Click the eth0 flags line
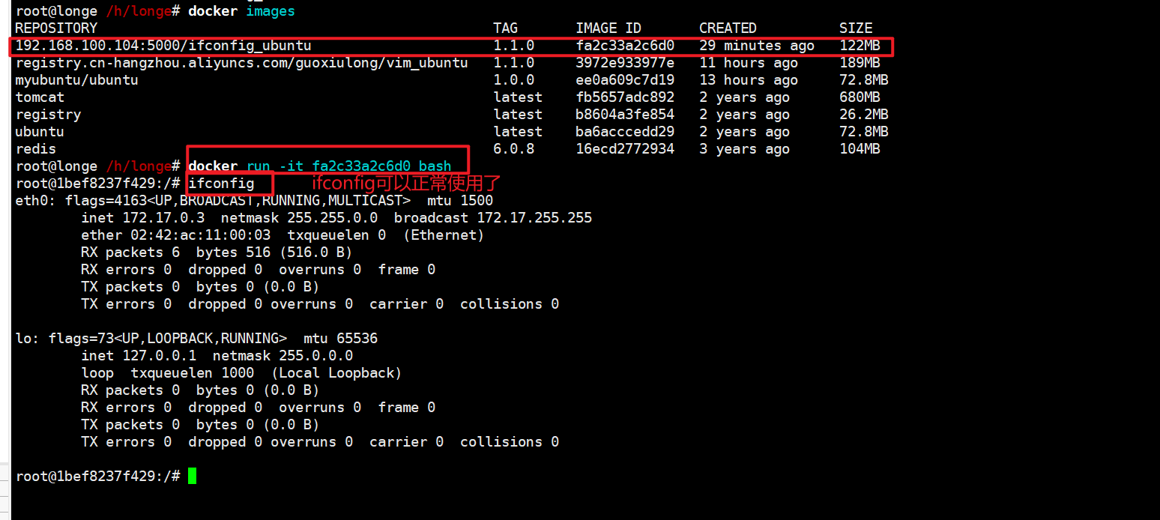 (x=254, y=201)
